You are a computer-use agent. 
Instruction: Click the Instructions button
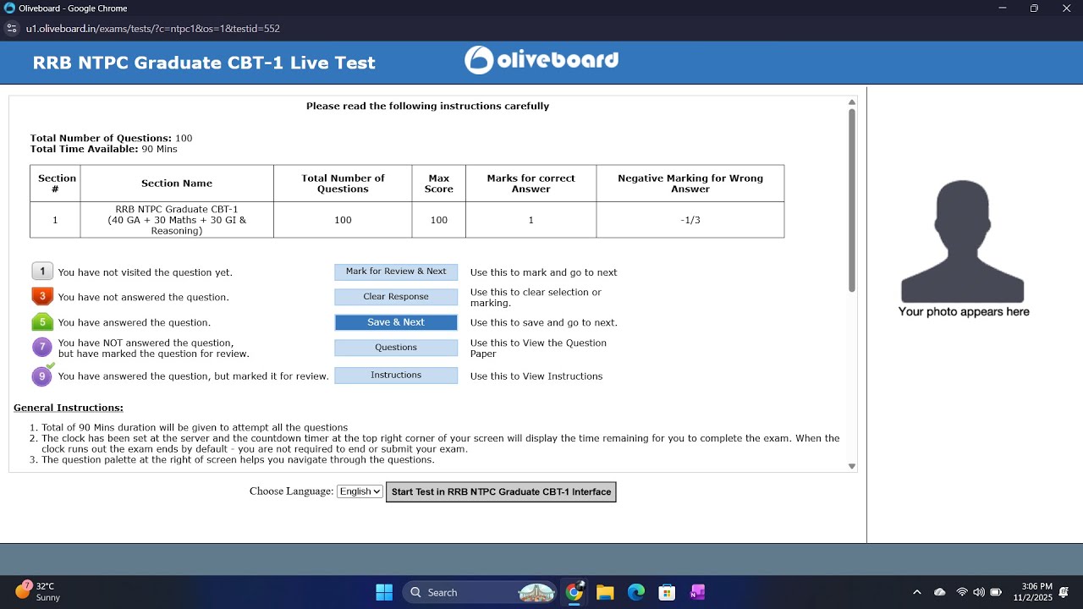coord(396,375)
